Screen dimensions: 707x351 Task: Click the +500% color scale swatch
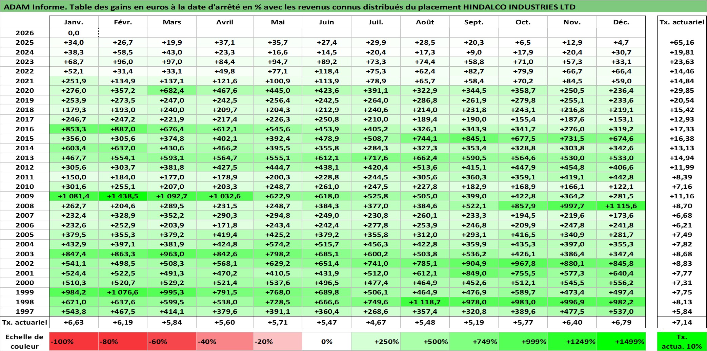tap(425, 342)
